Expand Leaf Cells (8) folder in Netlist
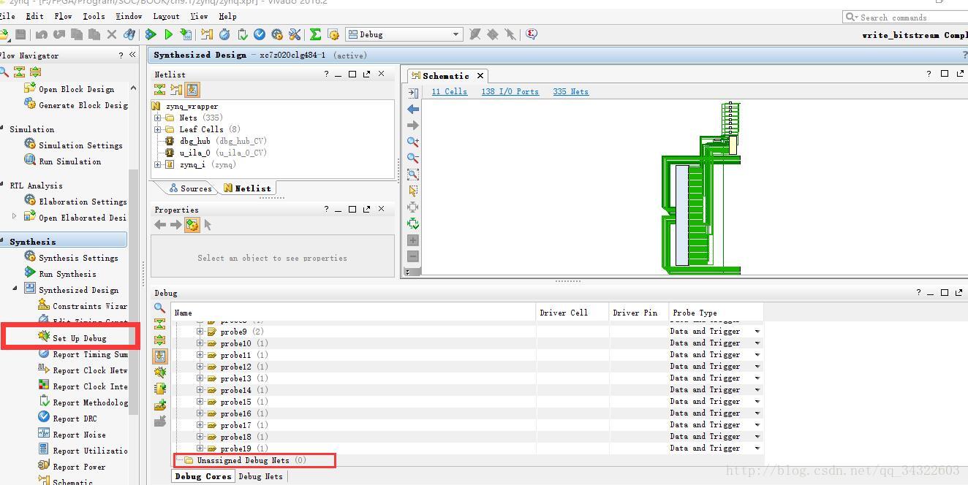Image resolution: width=968 pixels, height=485 pixels. point(157,129)
